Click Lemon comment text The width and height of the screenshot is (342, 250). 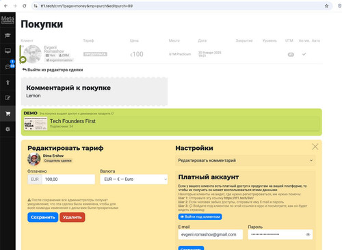click(x=34, y=96)
